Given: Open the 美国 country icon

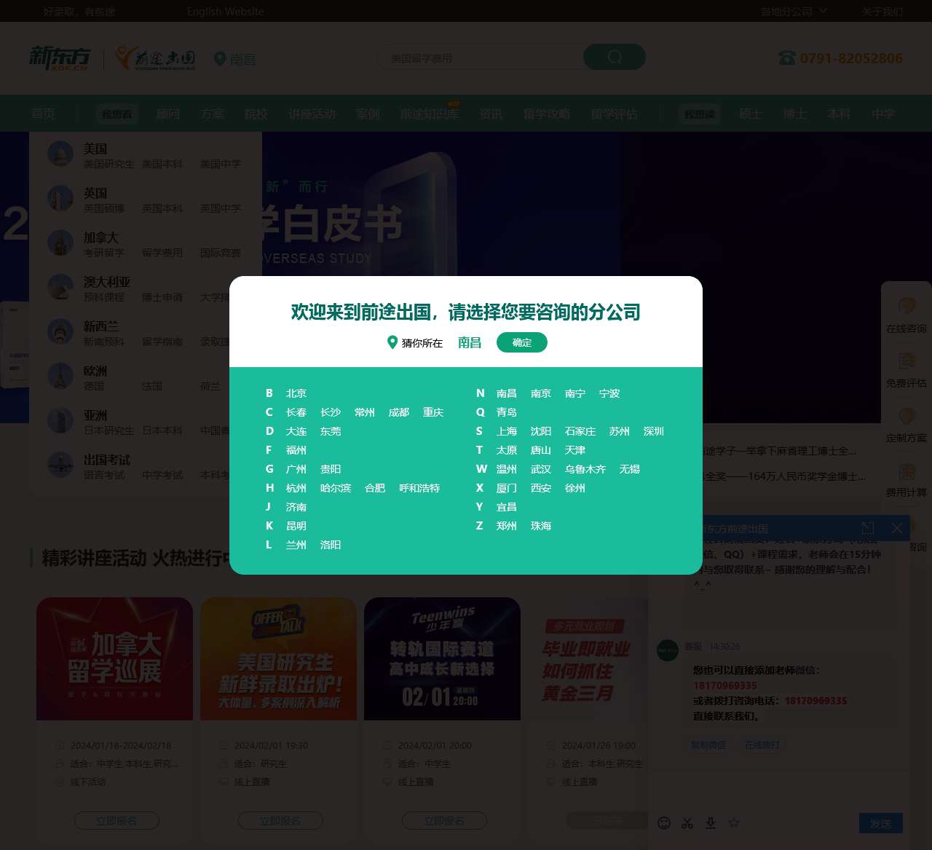Looking at the screenshot, I should (60, 154).
